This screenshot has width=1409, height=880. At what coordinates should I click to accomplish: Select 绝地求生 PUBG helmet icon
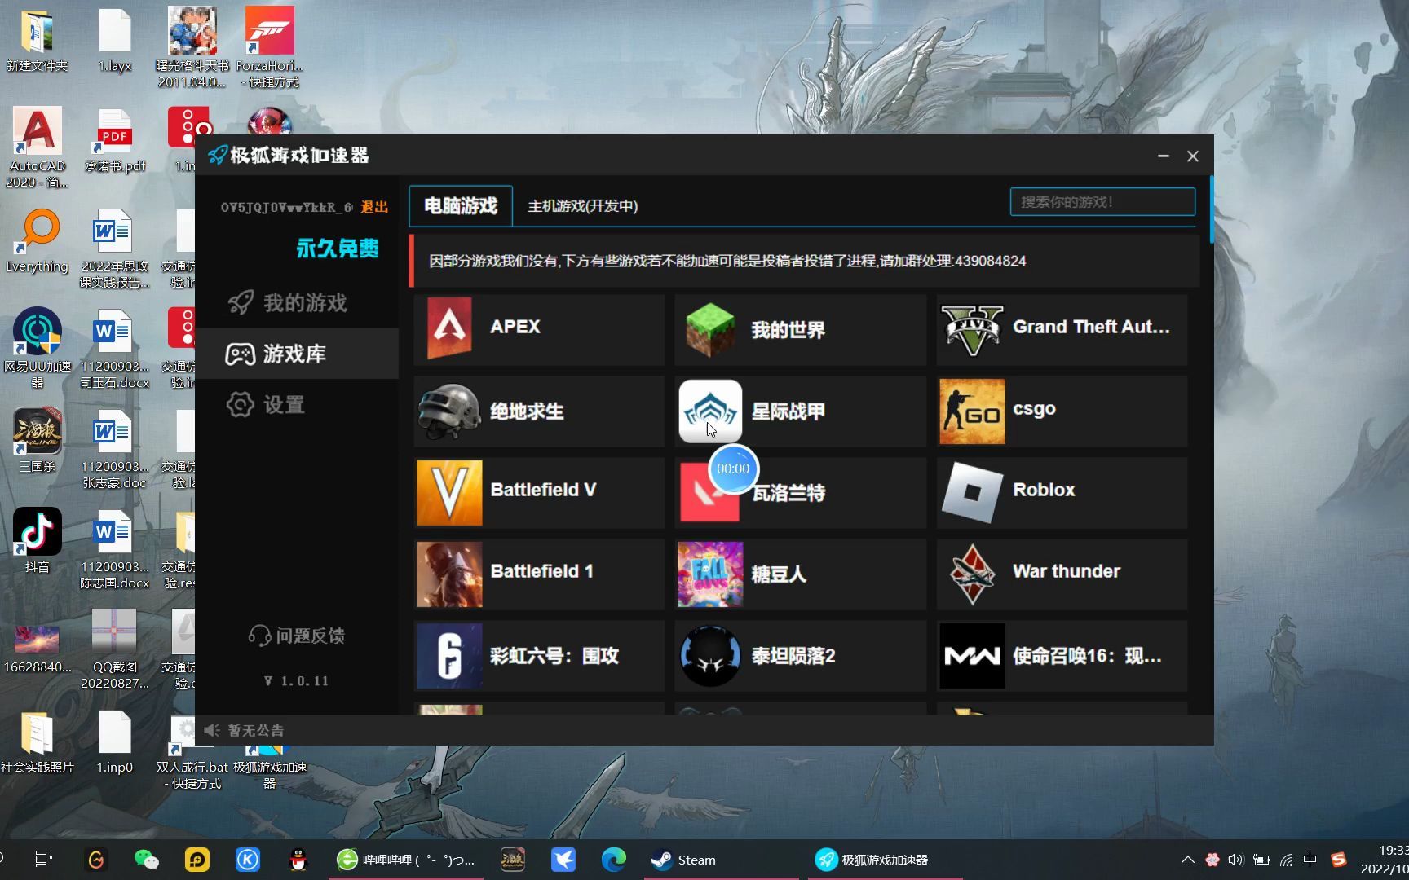449,411
